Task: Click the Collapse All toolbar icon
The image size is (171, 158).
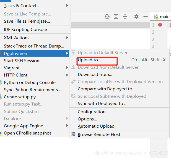Action: [125, 17]
